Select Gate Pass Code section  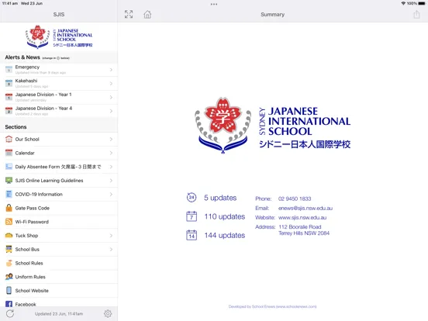click(59, 208)
